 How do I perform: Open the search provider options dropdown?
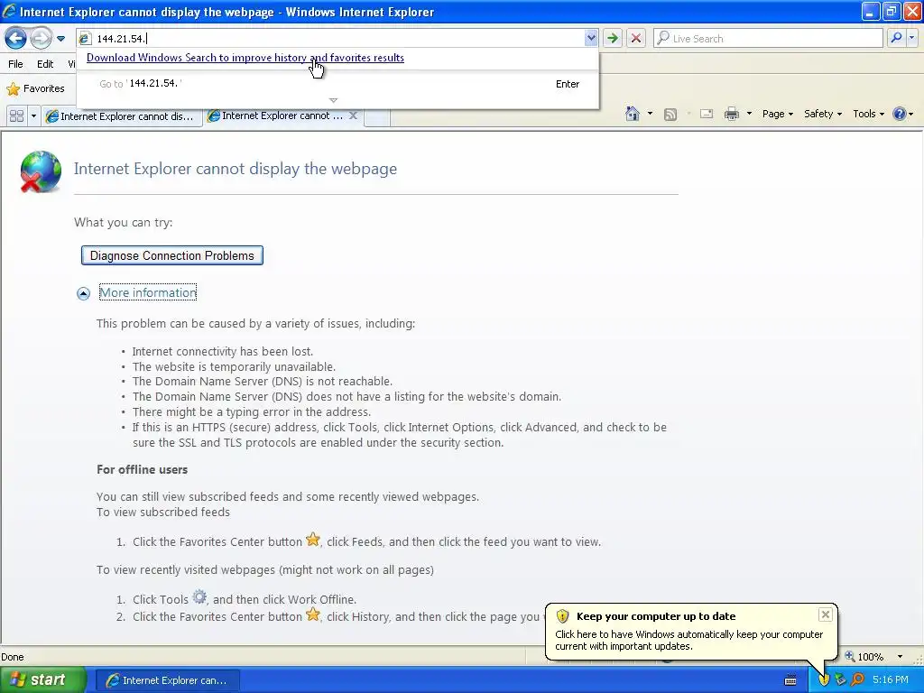(911, 39)
